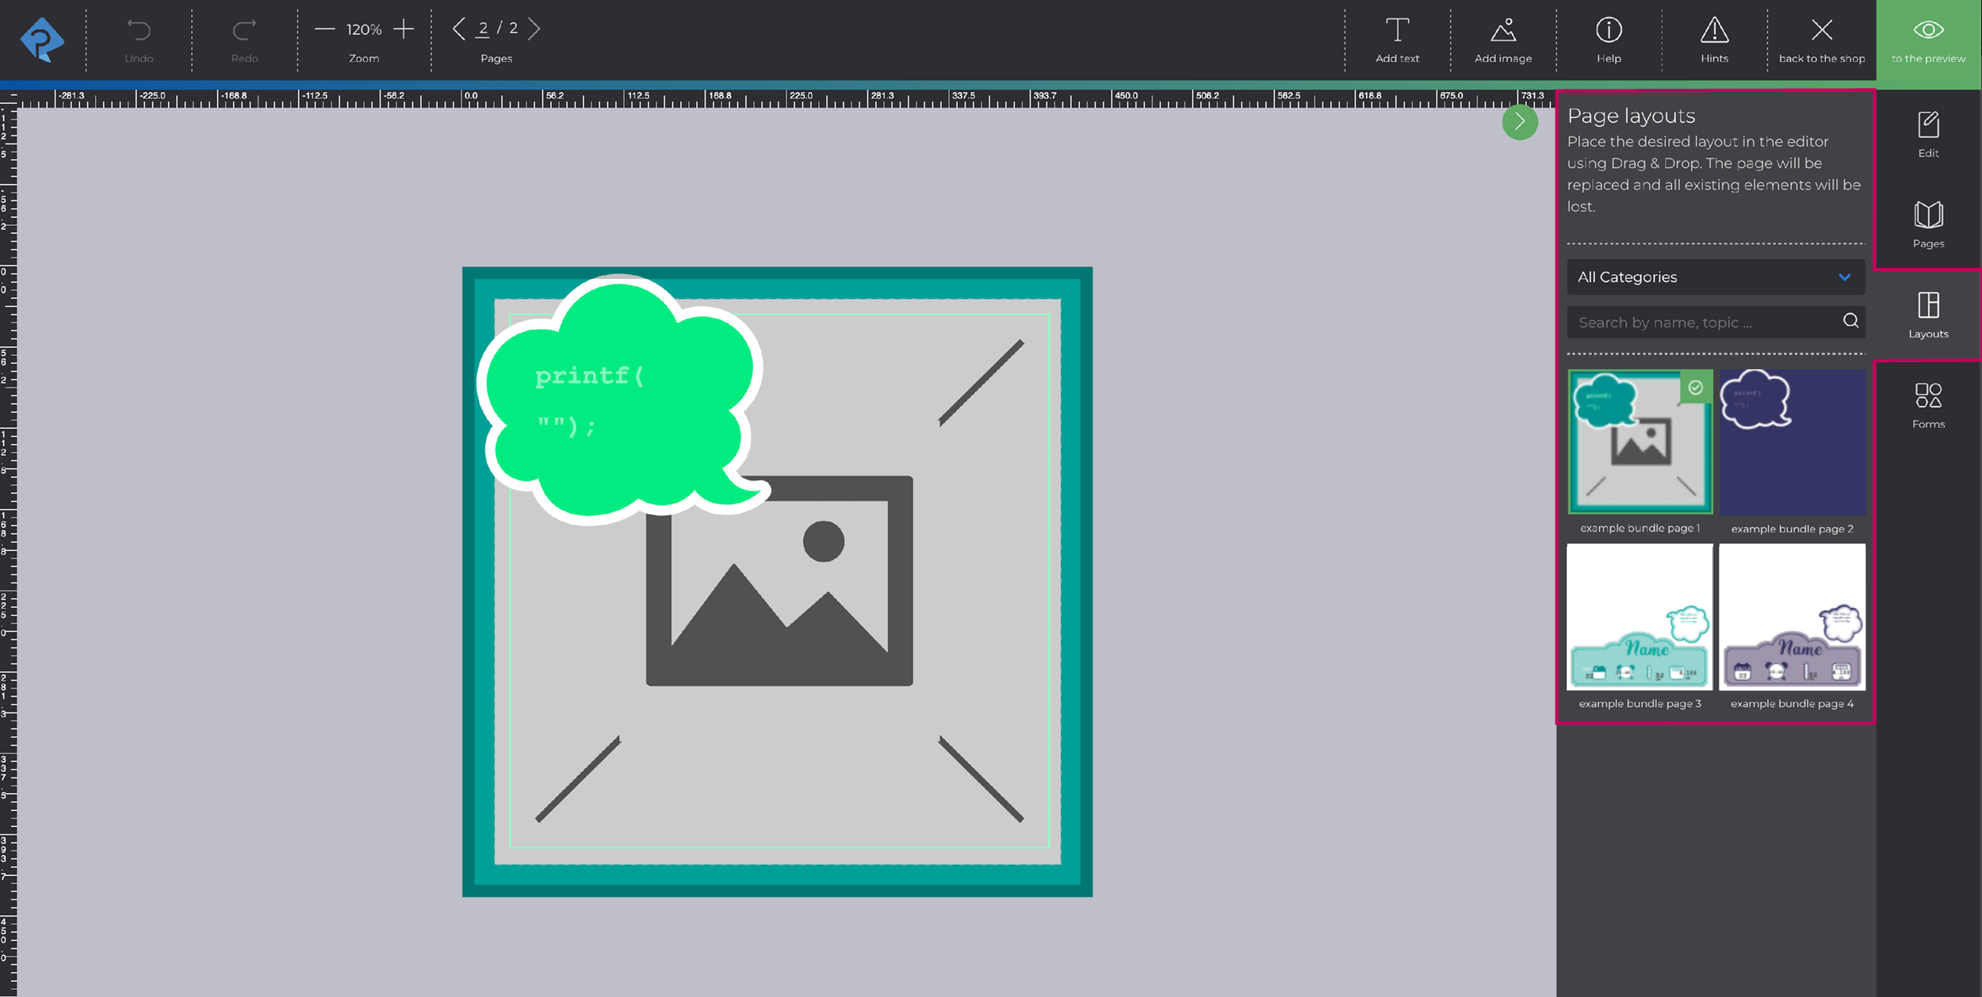This screenshot has width=1982, height=997.
Task: Click the Undo arrow icon
Action: [x=139, y=32]
